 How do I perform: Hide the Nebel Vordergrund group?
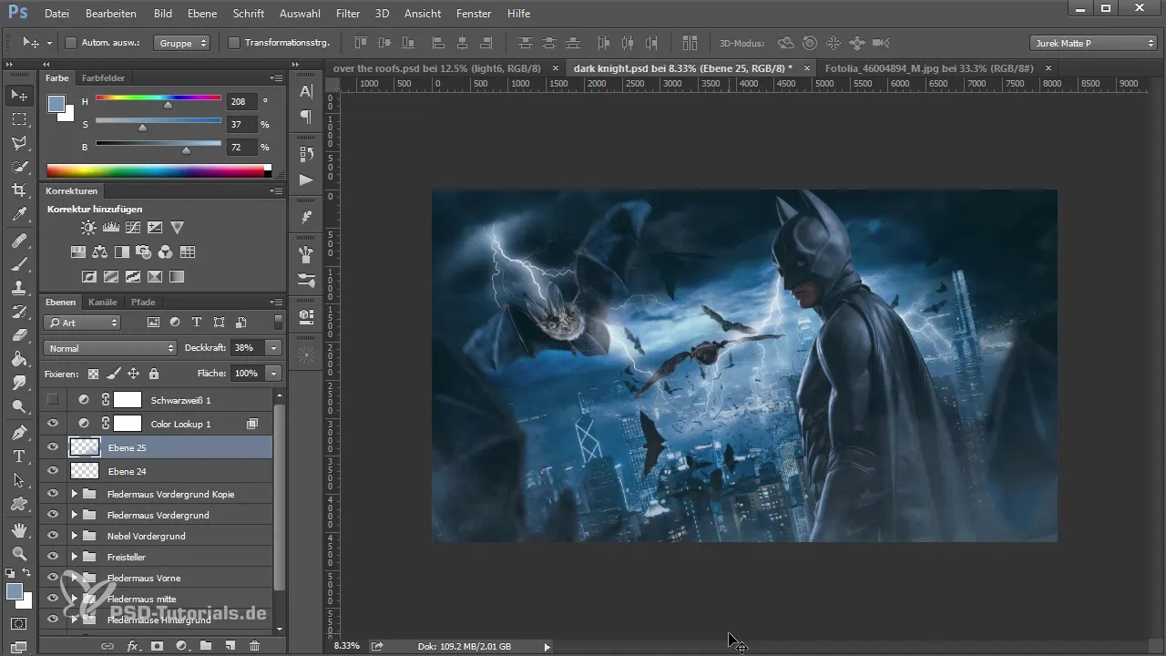(53, 536)
